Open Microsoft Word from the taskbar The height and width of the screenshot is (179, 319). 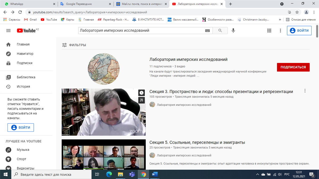[x=155, y=174]
